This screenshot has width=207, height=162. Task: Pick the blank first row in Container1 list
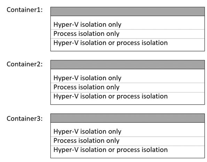(x=128, y=18)
